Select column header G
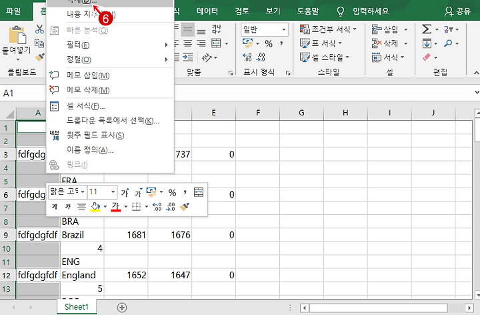 [301, 113]
